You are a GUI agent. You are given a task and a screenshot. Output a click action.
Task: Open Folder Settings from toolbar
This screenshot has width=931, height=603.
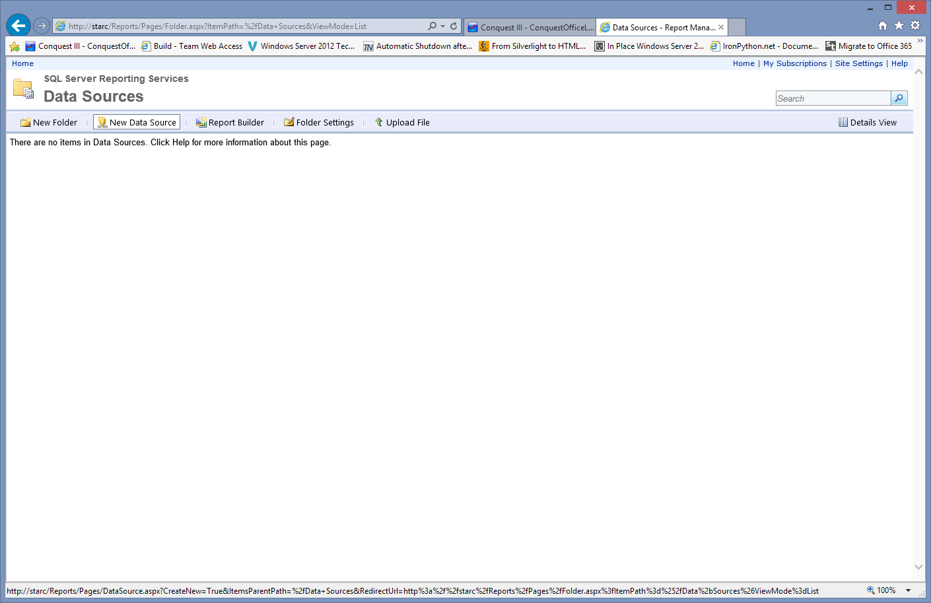(319, 122)
